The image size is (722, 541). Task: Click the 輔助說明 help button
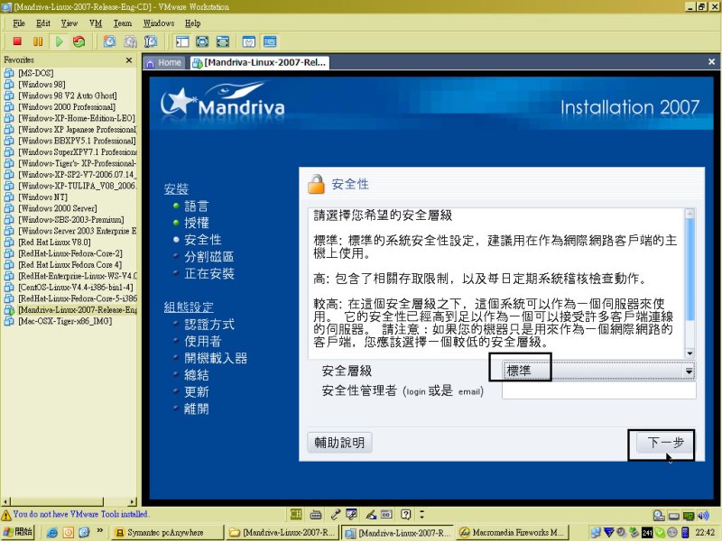click(339, 443)
